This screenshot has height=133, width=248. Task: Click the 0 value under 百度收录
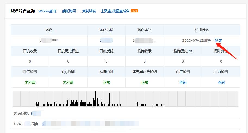point(30,61)
